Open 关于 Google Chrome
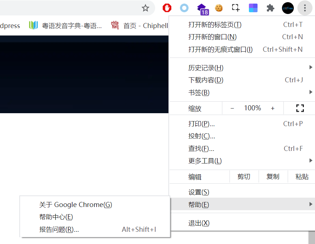The width and height of the screenshot is (315, 244). point(75,204)
